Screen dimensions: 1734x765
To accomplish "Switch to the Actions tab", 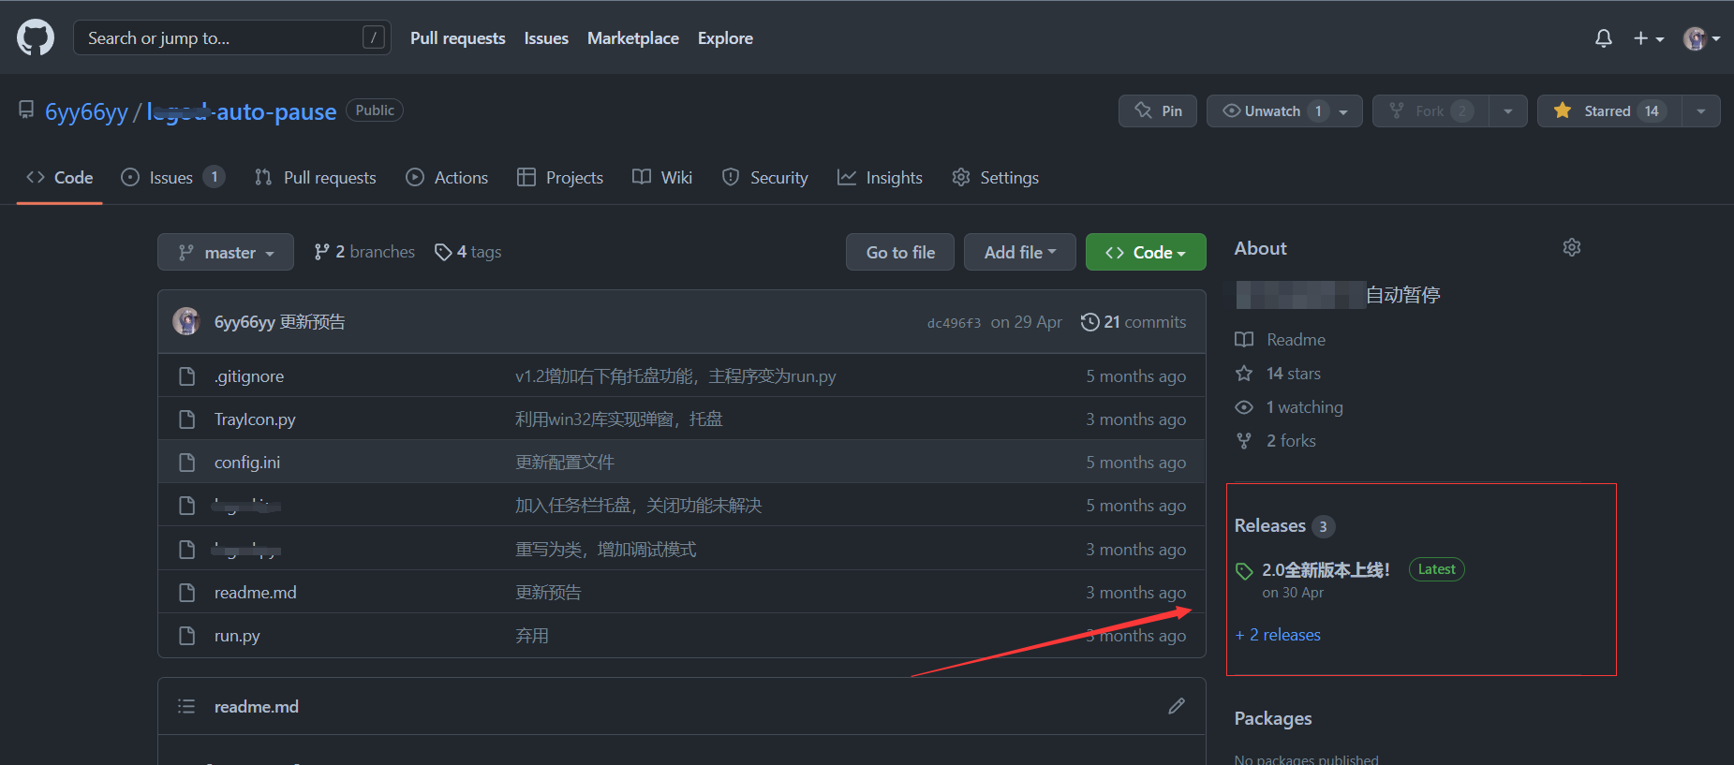I will 447,177.
